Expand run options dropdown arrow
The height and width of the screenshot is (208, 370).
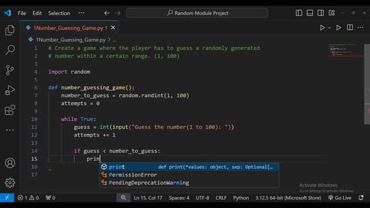point(329,28)
